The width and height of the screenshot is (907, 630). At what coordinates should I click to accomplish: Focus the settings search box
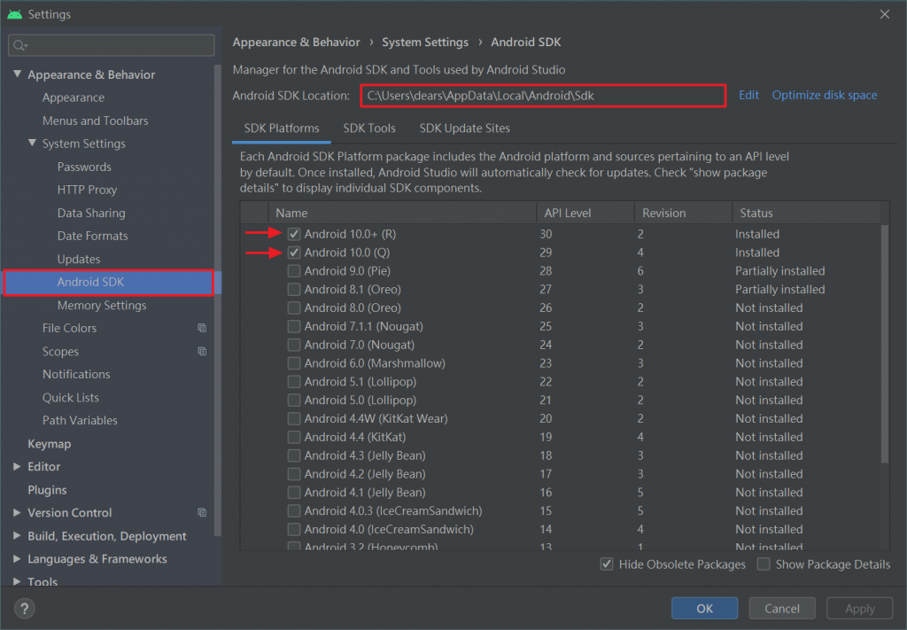tap(111, 45)
